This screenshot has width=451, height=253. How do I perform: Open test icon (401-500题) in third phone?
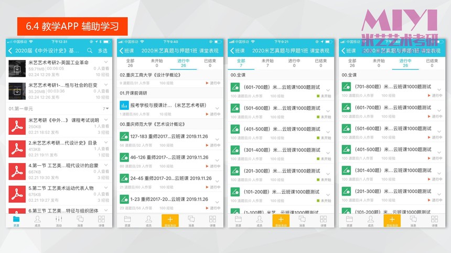(235, 129)
